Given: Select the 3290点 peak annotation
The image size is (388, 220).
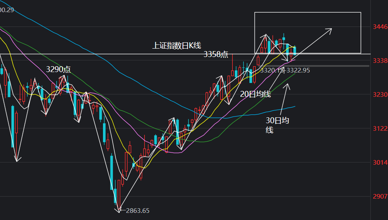Looking at the screenshot, I should click(58, 69).
